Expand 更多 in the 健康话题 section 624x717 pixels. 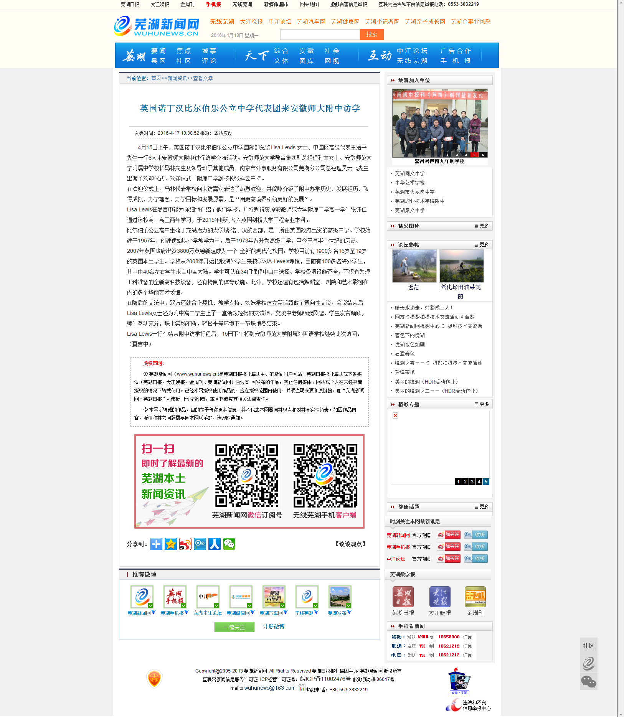pyautogui.click(x=481, y=507)
